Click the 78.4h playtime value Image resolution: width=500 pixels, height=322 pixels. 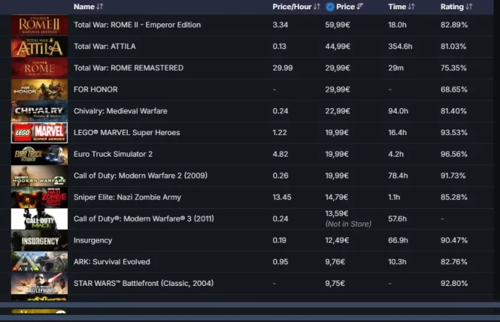(398, 176)
